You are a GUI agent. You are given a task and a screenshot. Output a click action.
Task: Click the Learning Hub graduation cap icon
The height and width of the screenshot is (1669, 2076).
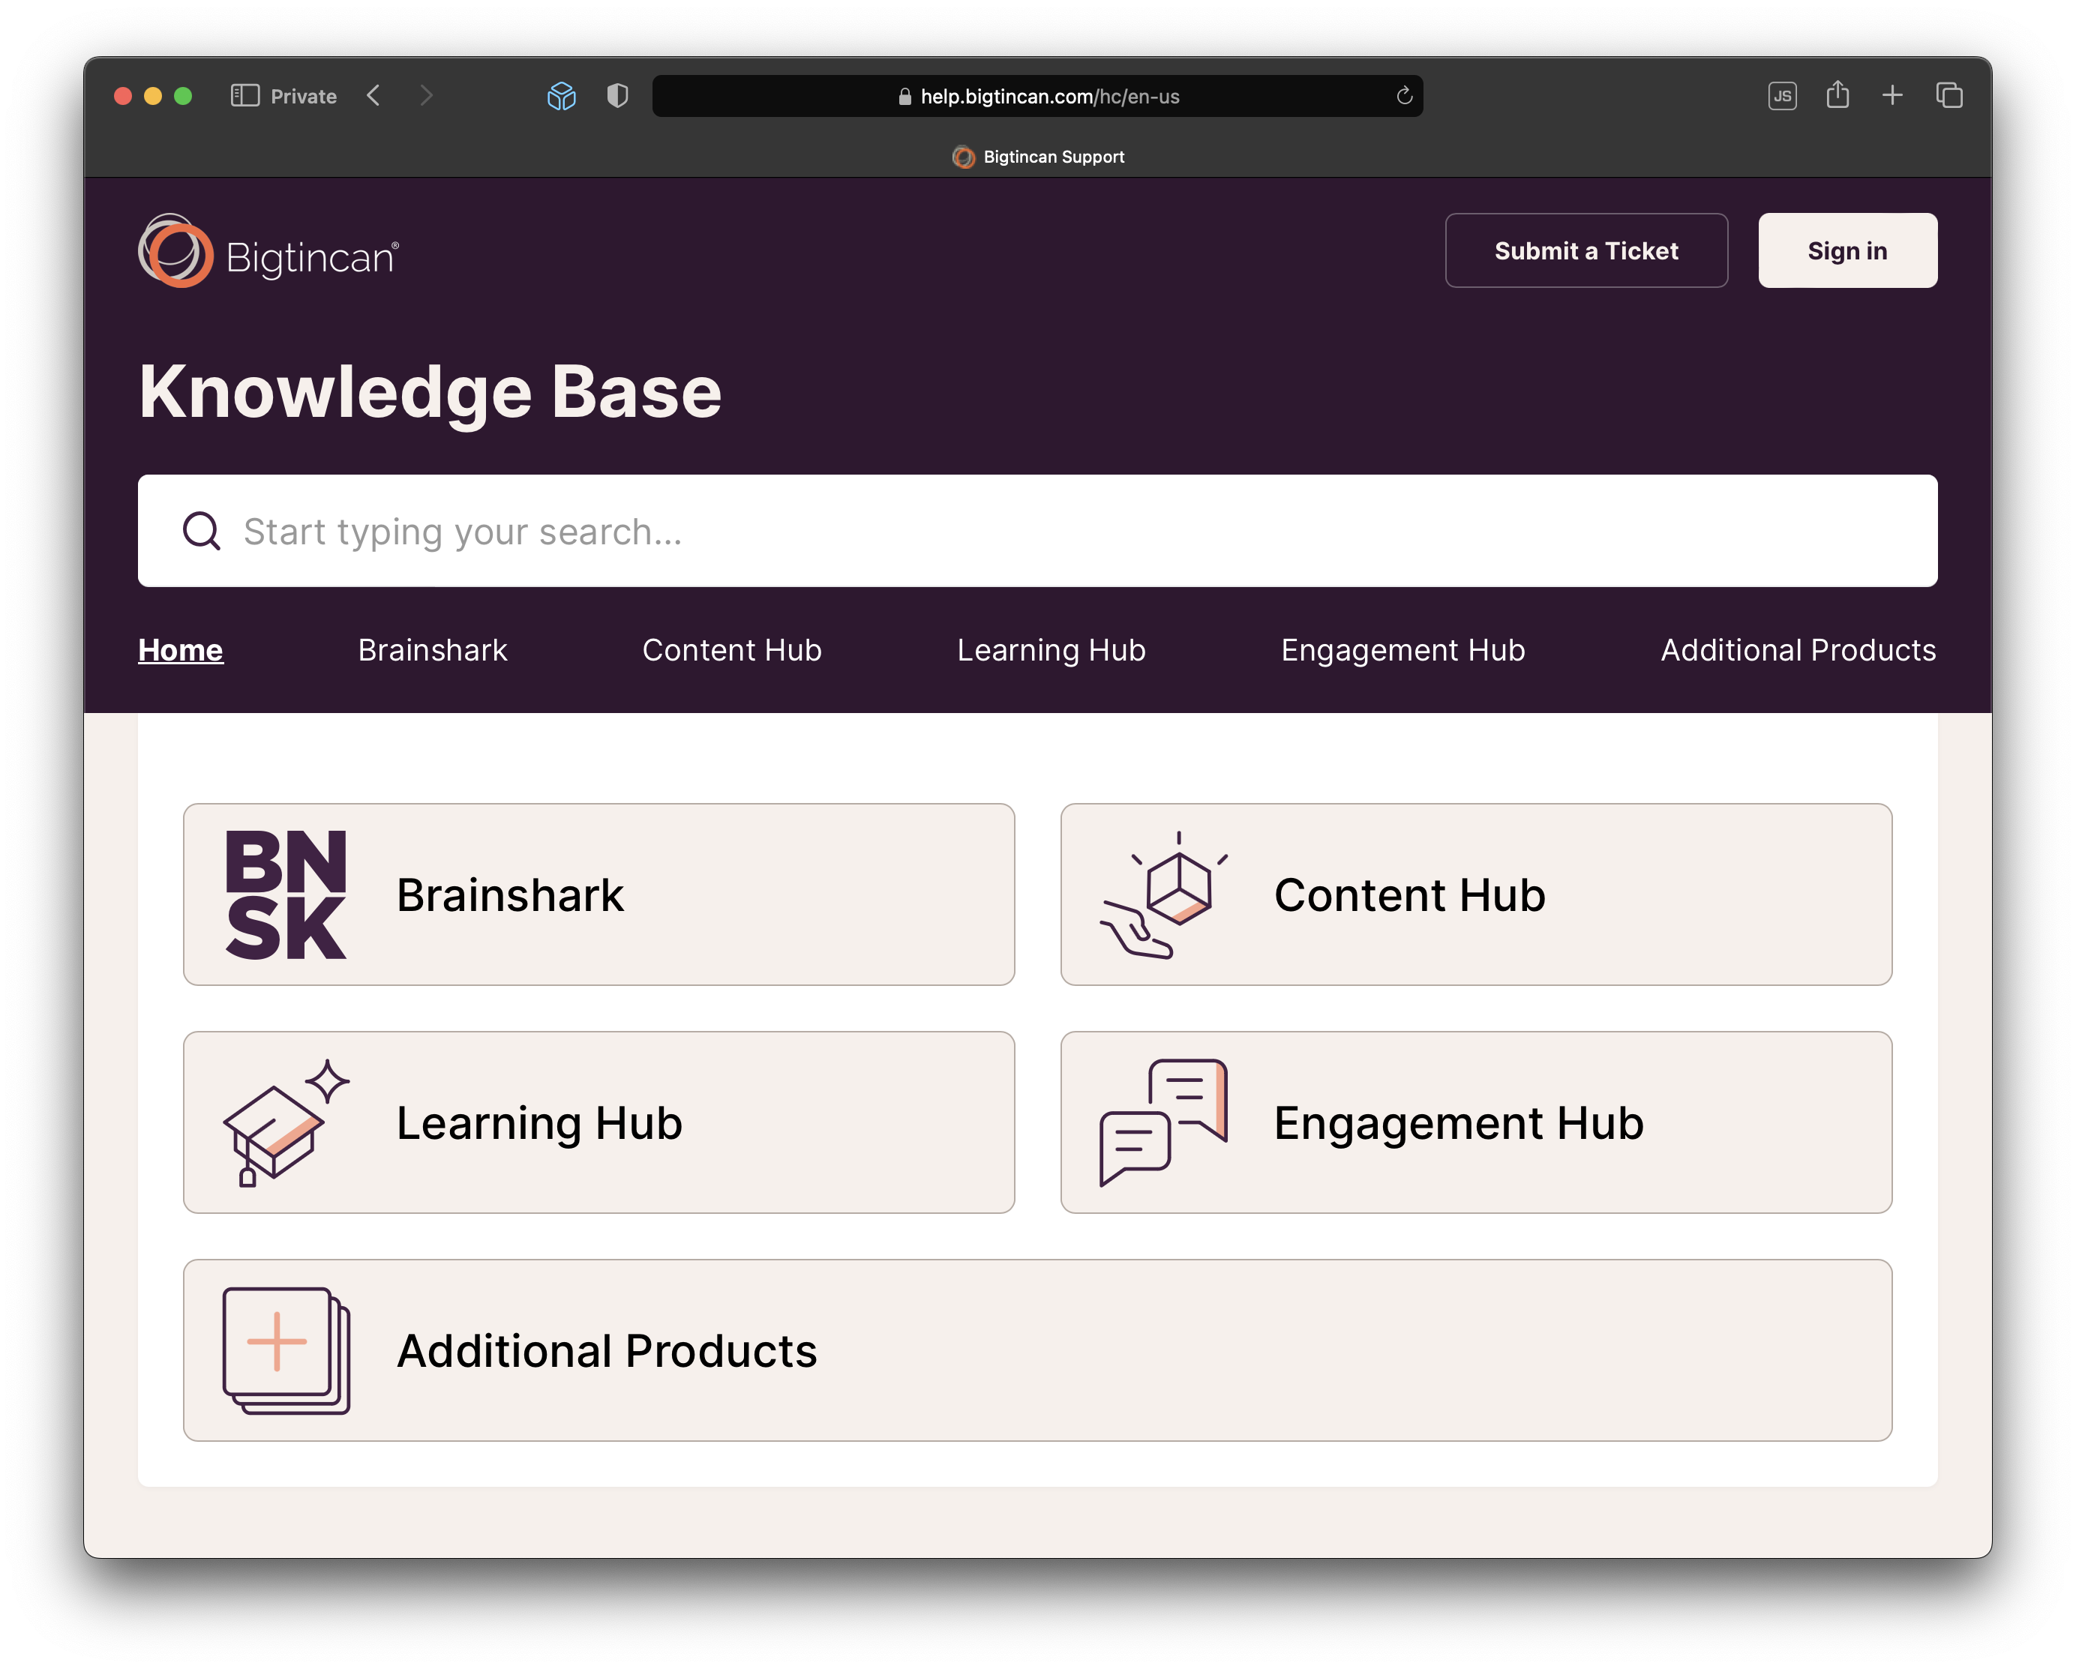click(x=286, y=1123)
